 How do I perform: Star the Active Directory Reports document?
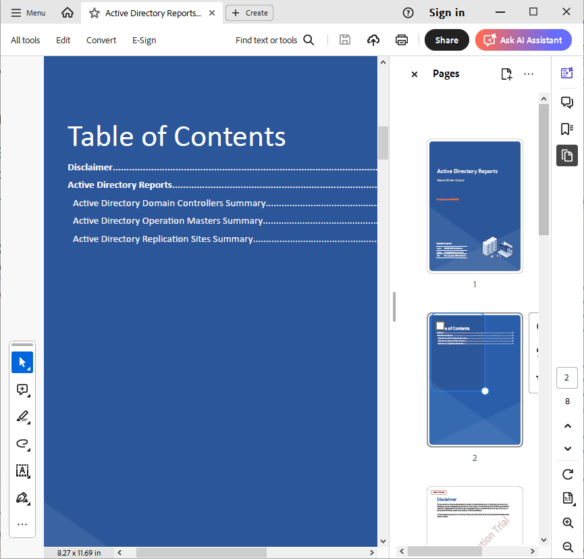pyautogui.click(x=95, y=14)
